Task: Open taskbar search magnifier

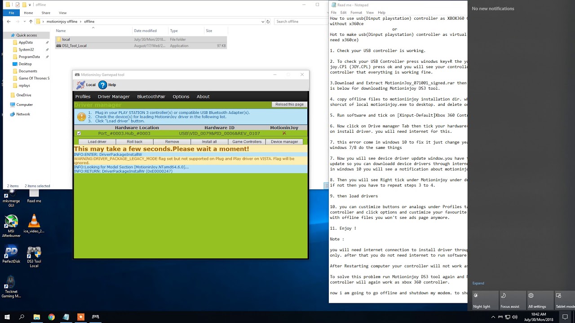Action: [22, 317]
